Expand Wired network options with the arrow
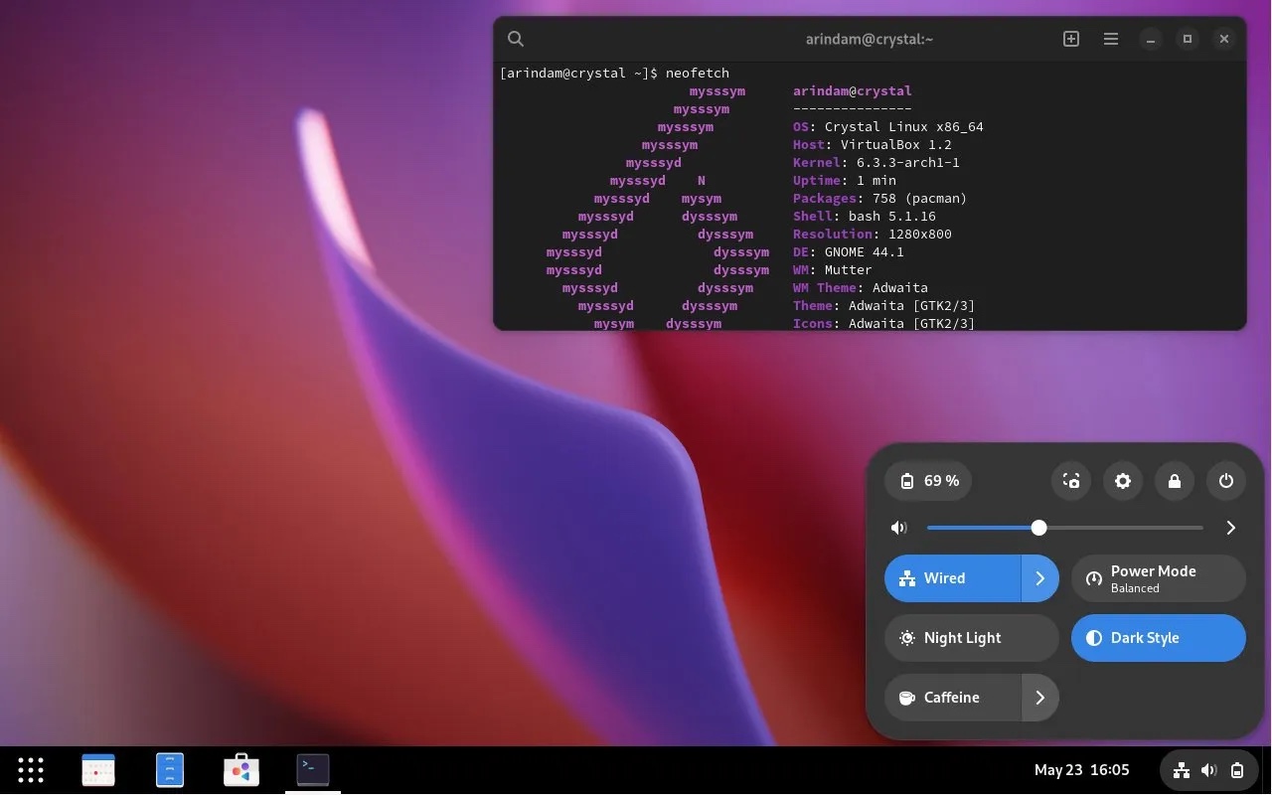This screenshot has width=1272, height=795. (1040, 578)
